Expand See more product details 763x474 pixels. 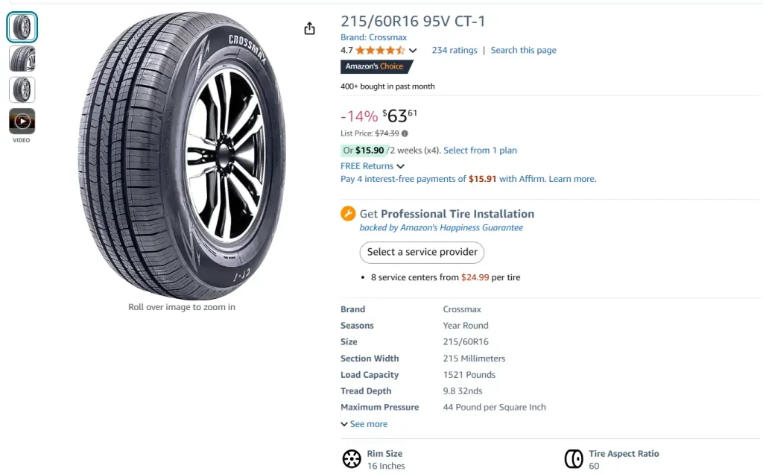tap(364, 424)
